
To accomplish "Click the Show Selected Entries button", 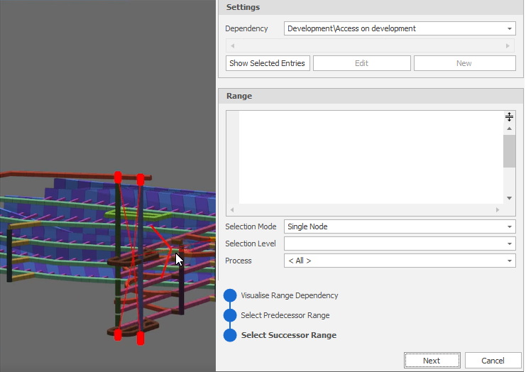I will click(x=268, y=63).
